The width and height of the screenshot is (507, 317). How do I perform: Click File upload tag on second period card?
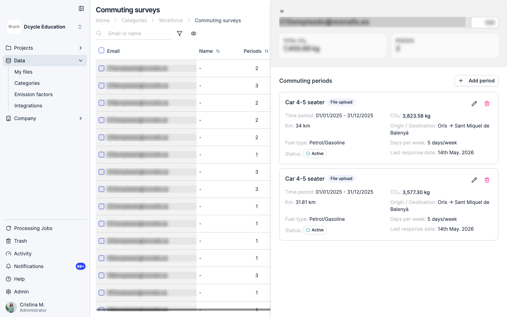pyautogui.click(x=341, y=179)
